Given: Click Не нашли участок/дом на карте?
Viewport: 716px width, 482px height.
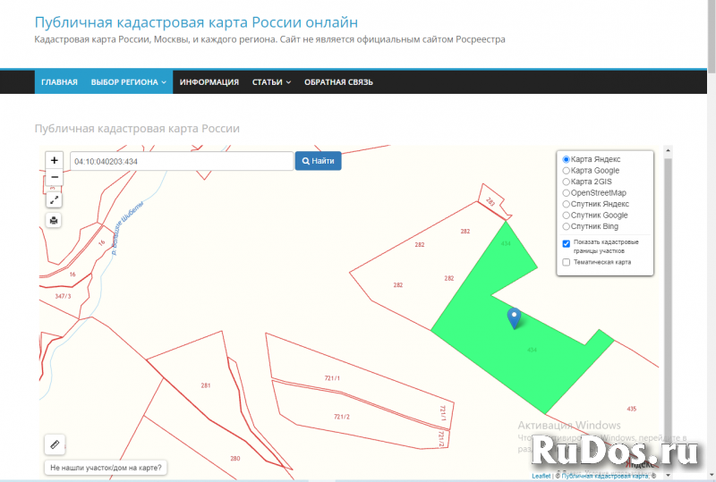Looking at the screenshot, I should pos(106,468).
